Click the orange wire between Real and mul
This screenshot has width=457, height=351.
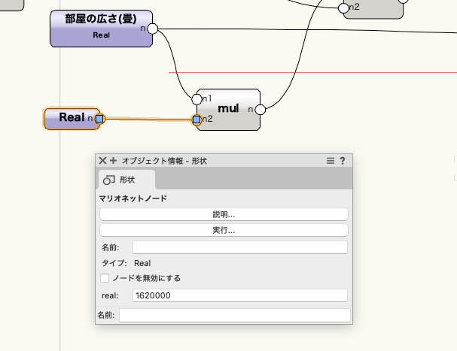(x=148, y=119)
